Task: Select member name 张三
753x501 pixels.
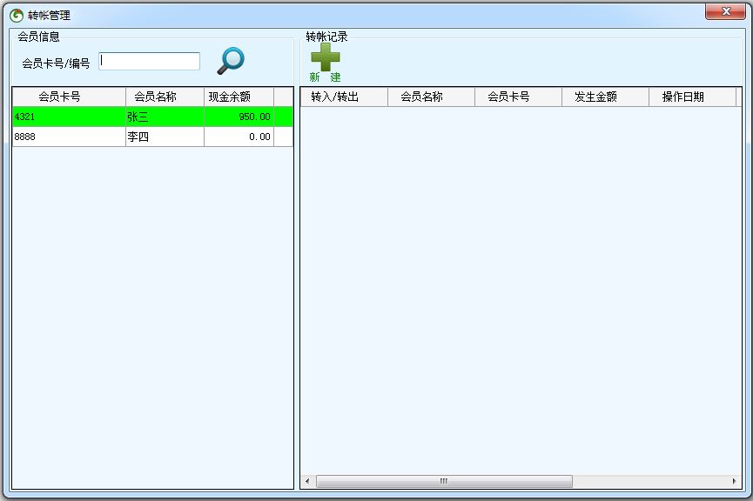Action: (165, 117)
